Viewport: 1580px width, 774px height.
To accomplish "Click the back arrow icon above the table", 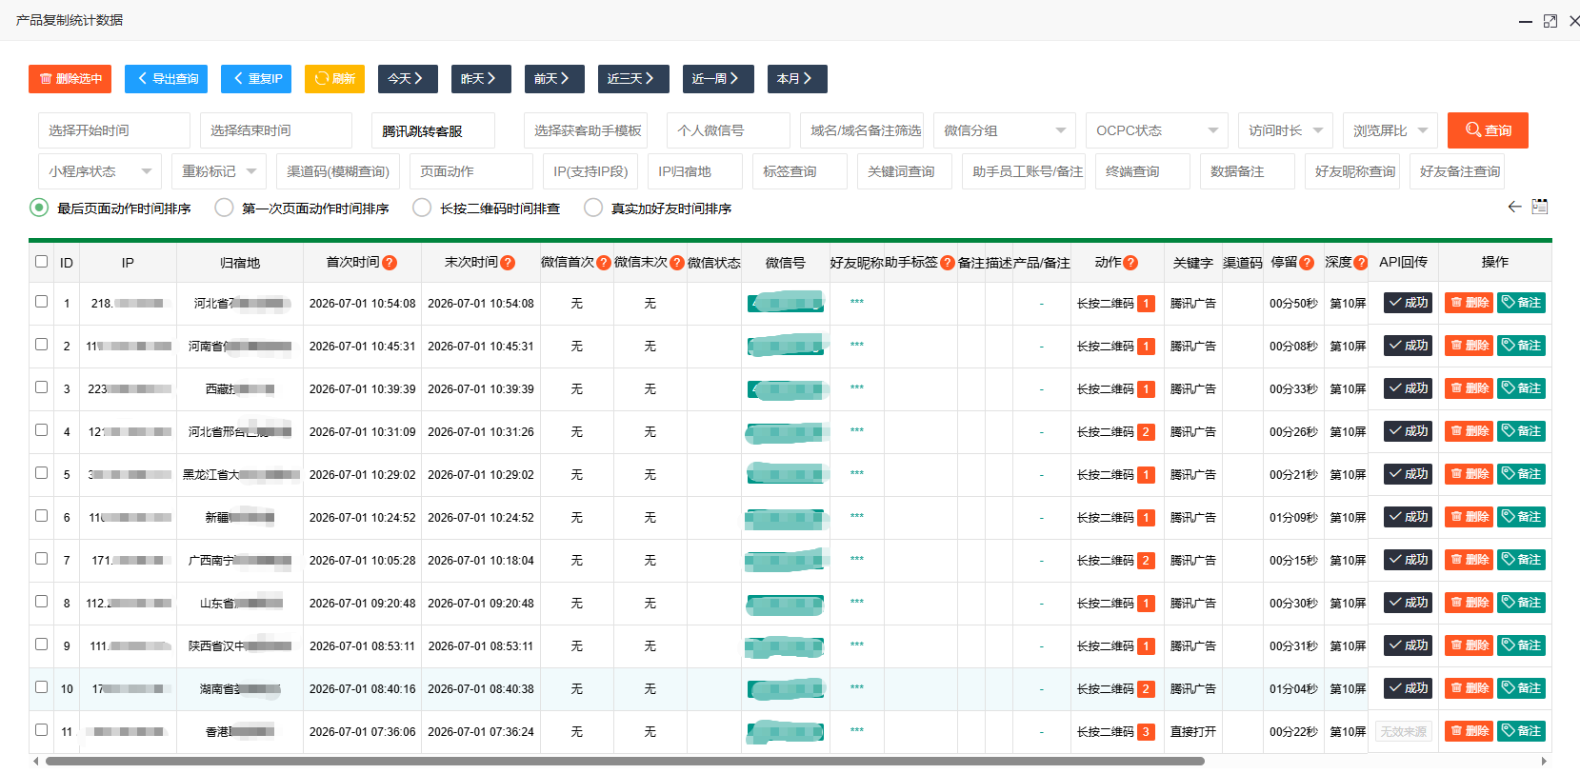I will [x=1514, y=207].
